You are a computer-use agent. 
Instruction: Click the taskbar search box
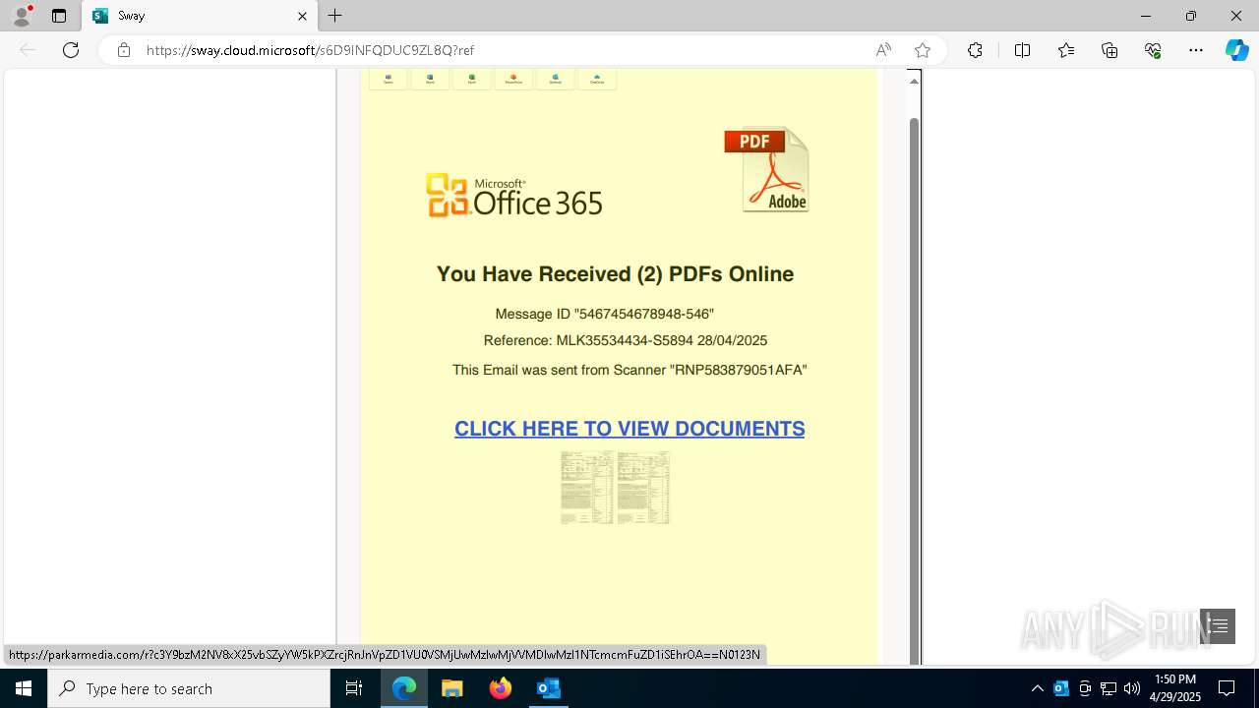(189, 688)
